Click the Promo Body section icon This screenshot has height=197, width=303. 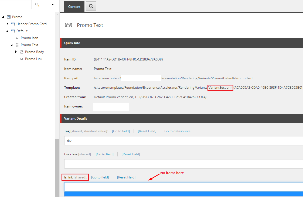(21, 52)
